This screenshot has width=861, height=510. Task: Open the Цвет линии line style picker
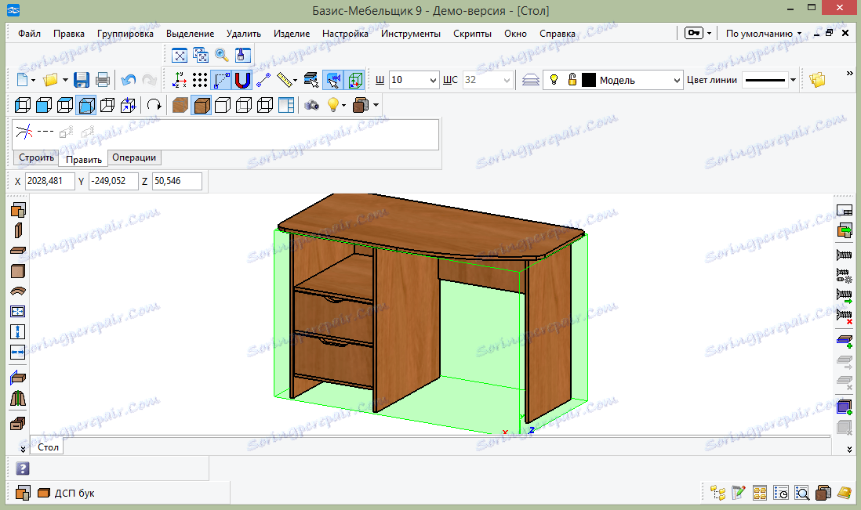793,80
